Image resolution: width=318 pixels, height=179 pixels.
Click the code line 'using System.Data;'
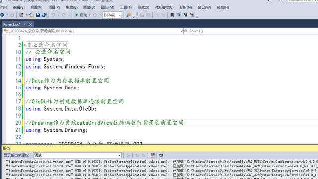[52, 88]
